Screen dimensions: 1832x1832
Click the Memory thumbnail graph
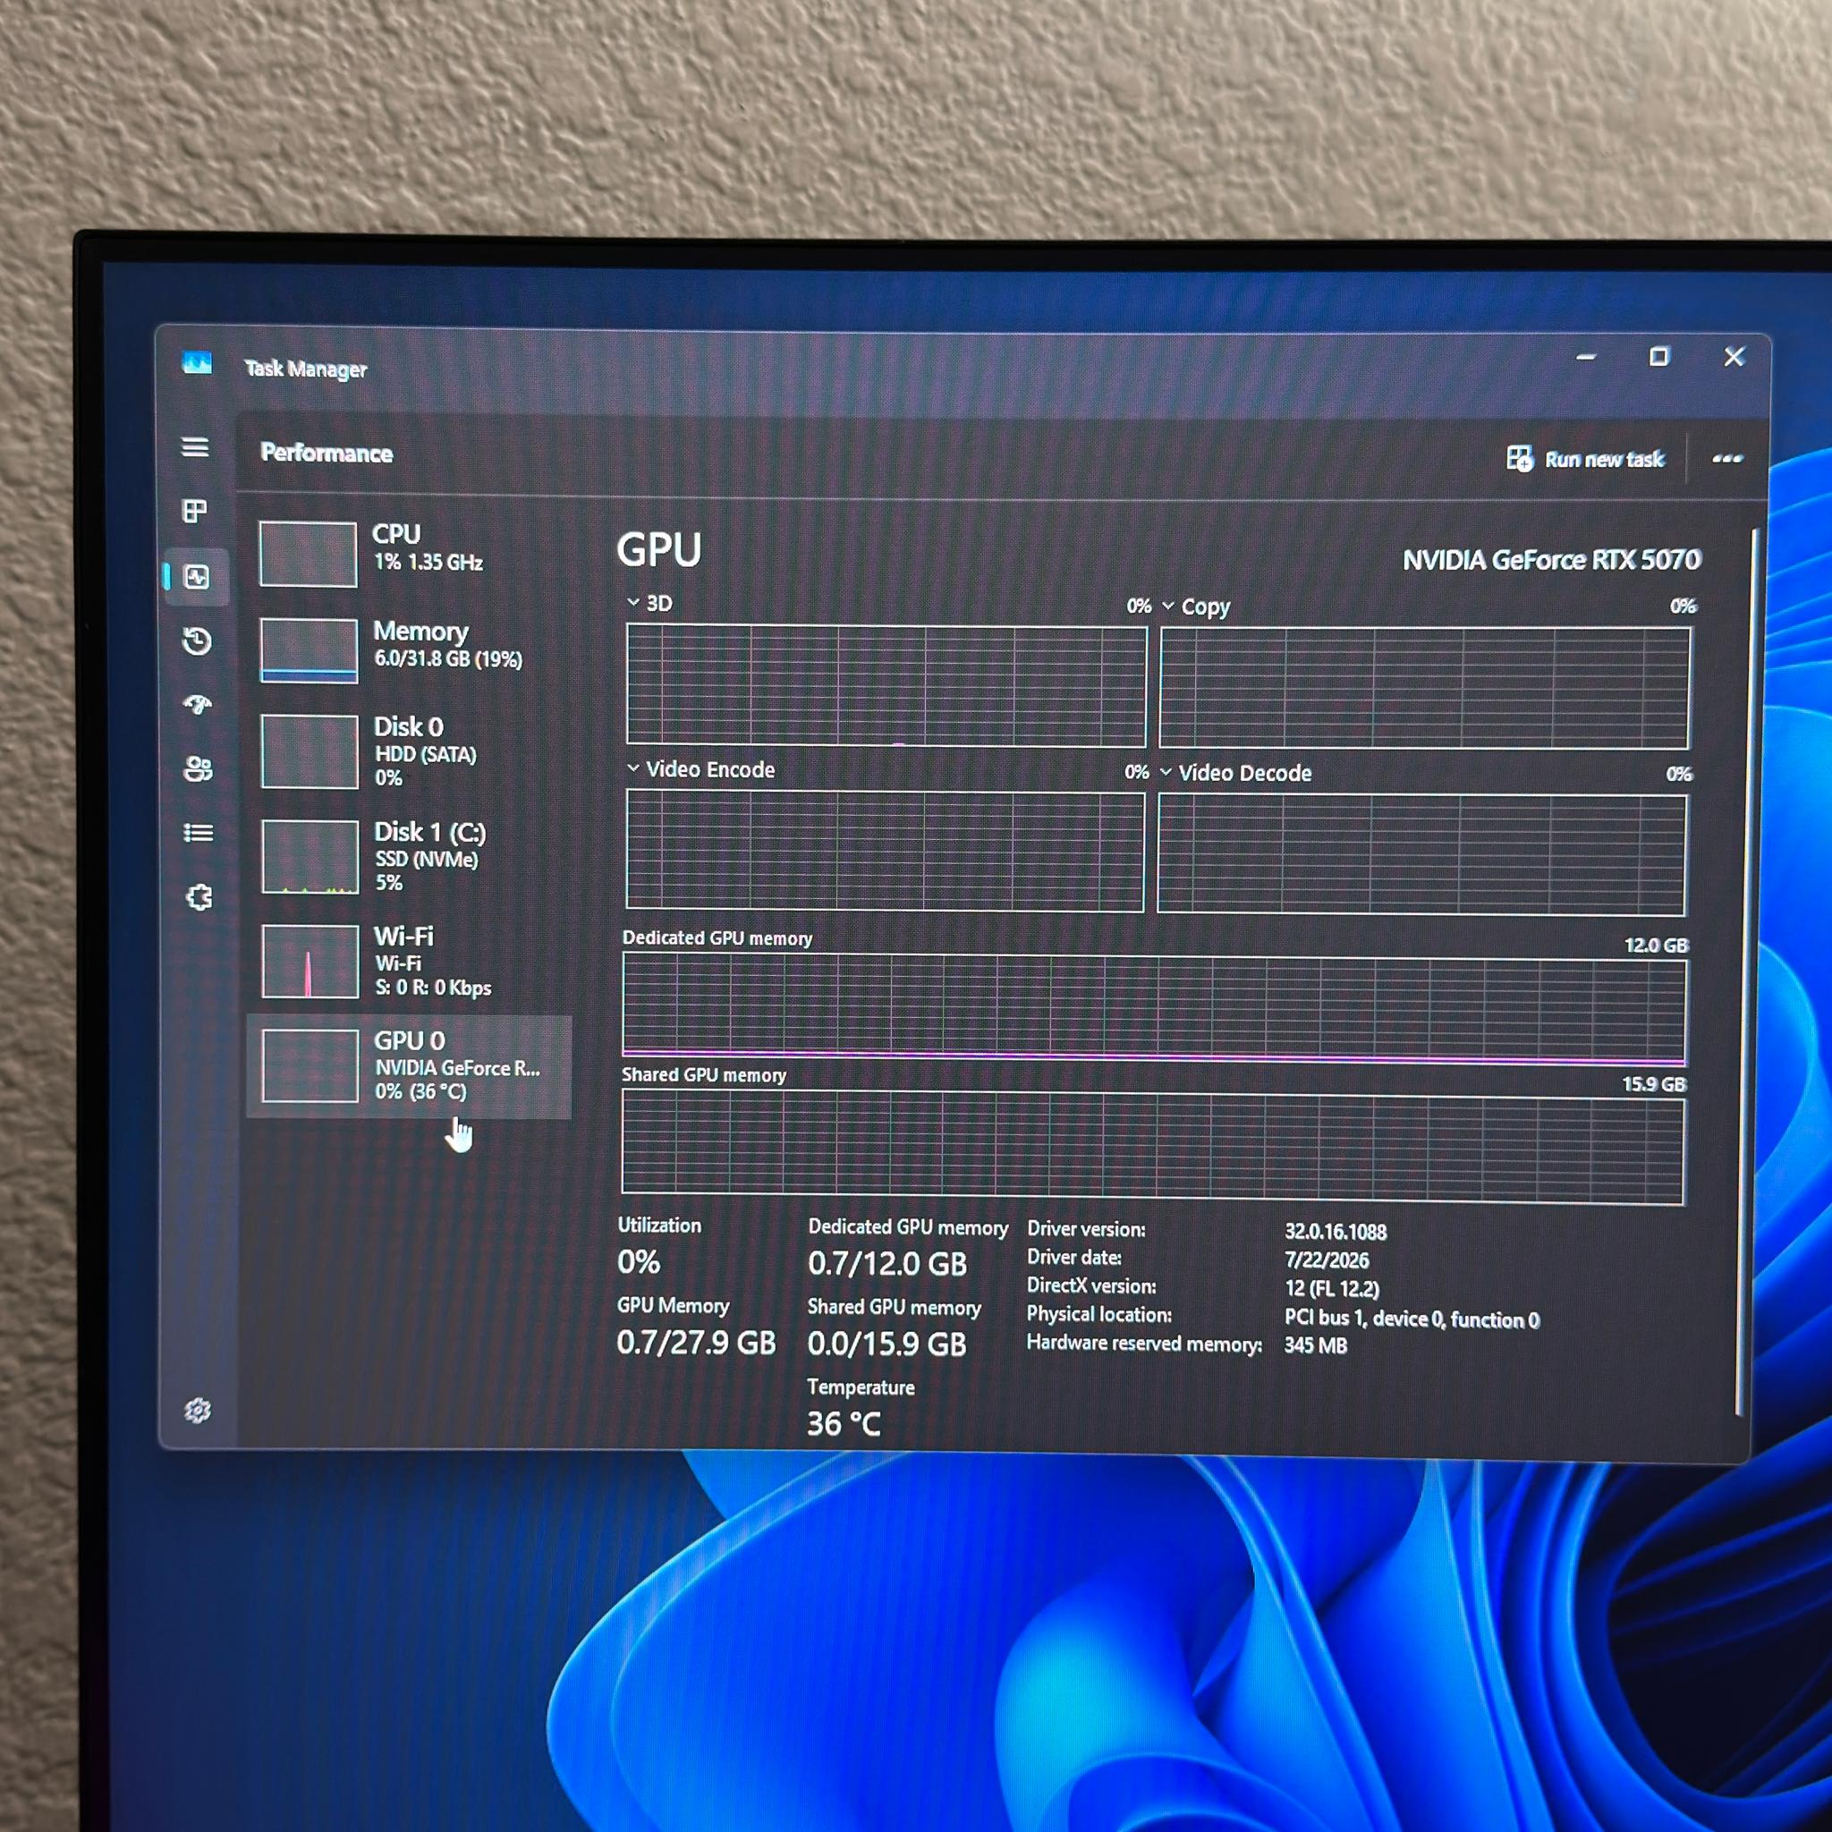310,650
